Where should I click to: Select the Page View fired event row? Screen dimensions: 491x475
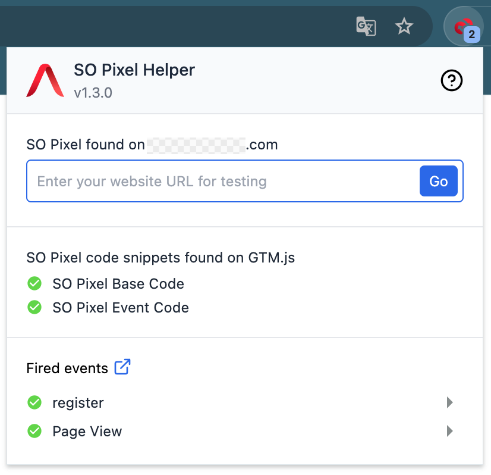pos(238,432)
